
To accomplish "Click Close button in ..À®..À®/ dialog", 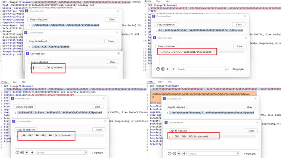I will (99, 130).
